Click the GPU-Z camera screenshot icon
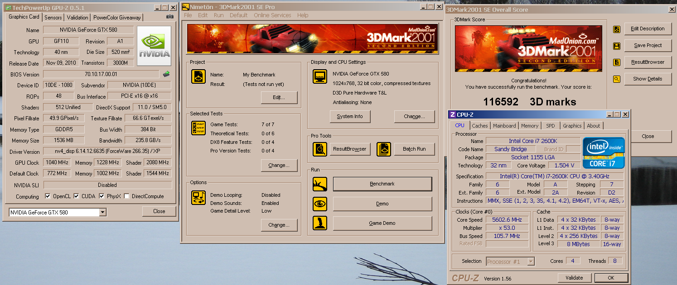This screenshot has width=677, height=285. [x=169, y=17]
